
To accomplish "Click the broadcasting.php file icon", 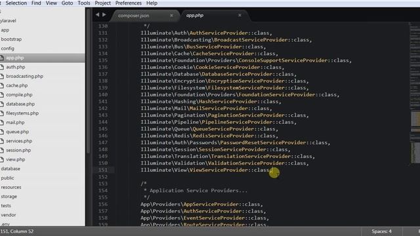I will 1,76.
